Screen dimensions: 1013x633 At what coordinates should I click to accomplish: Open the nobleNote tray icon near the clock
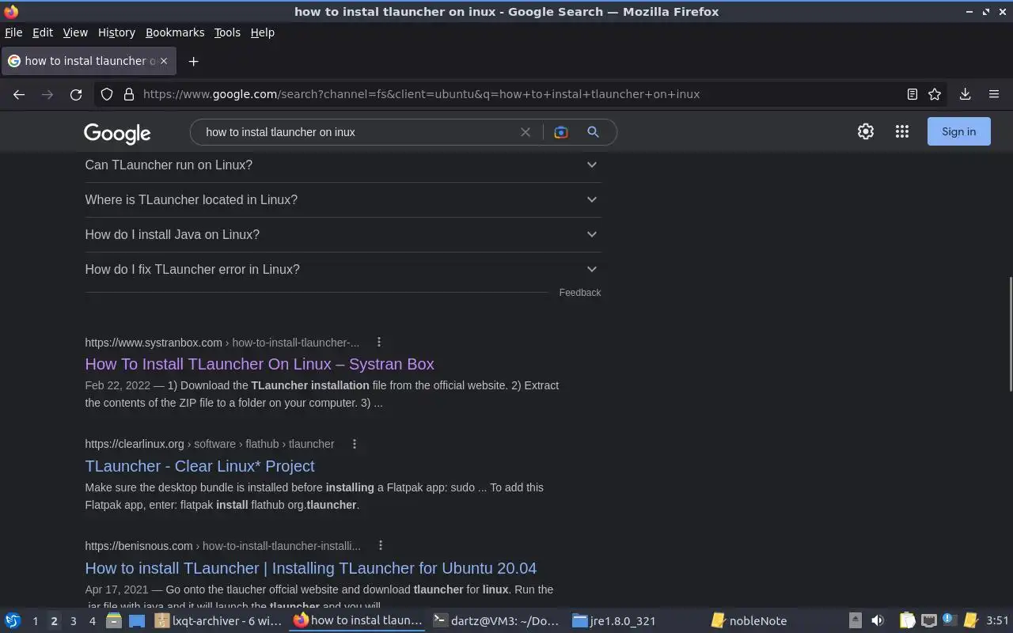970,620
